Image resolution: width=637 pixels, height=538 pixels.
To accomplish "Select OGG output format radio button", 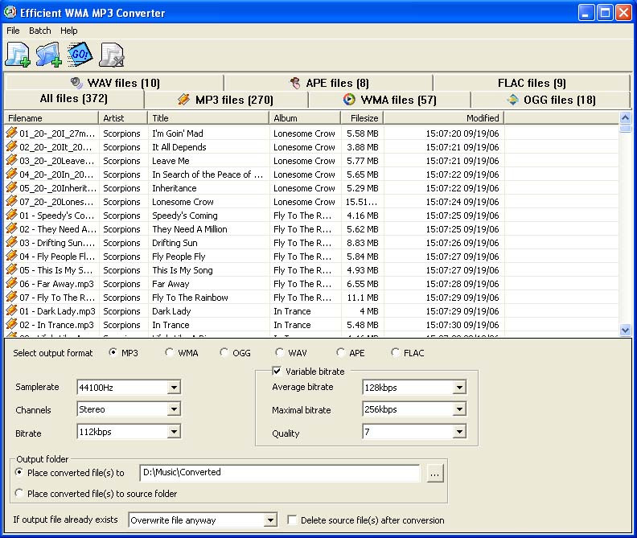I will click(224, 352).
